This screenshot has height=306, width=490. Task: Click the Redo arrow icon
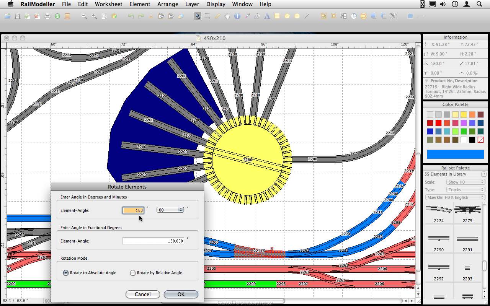click(141, 16)
